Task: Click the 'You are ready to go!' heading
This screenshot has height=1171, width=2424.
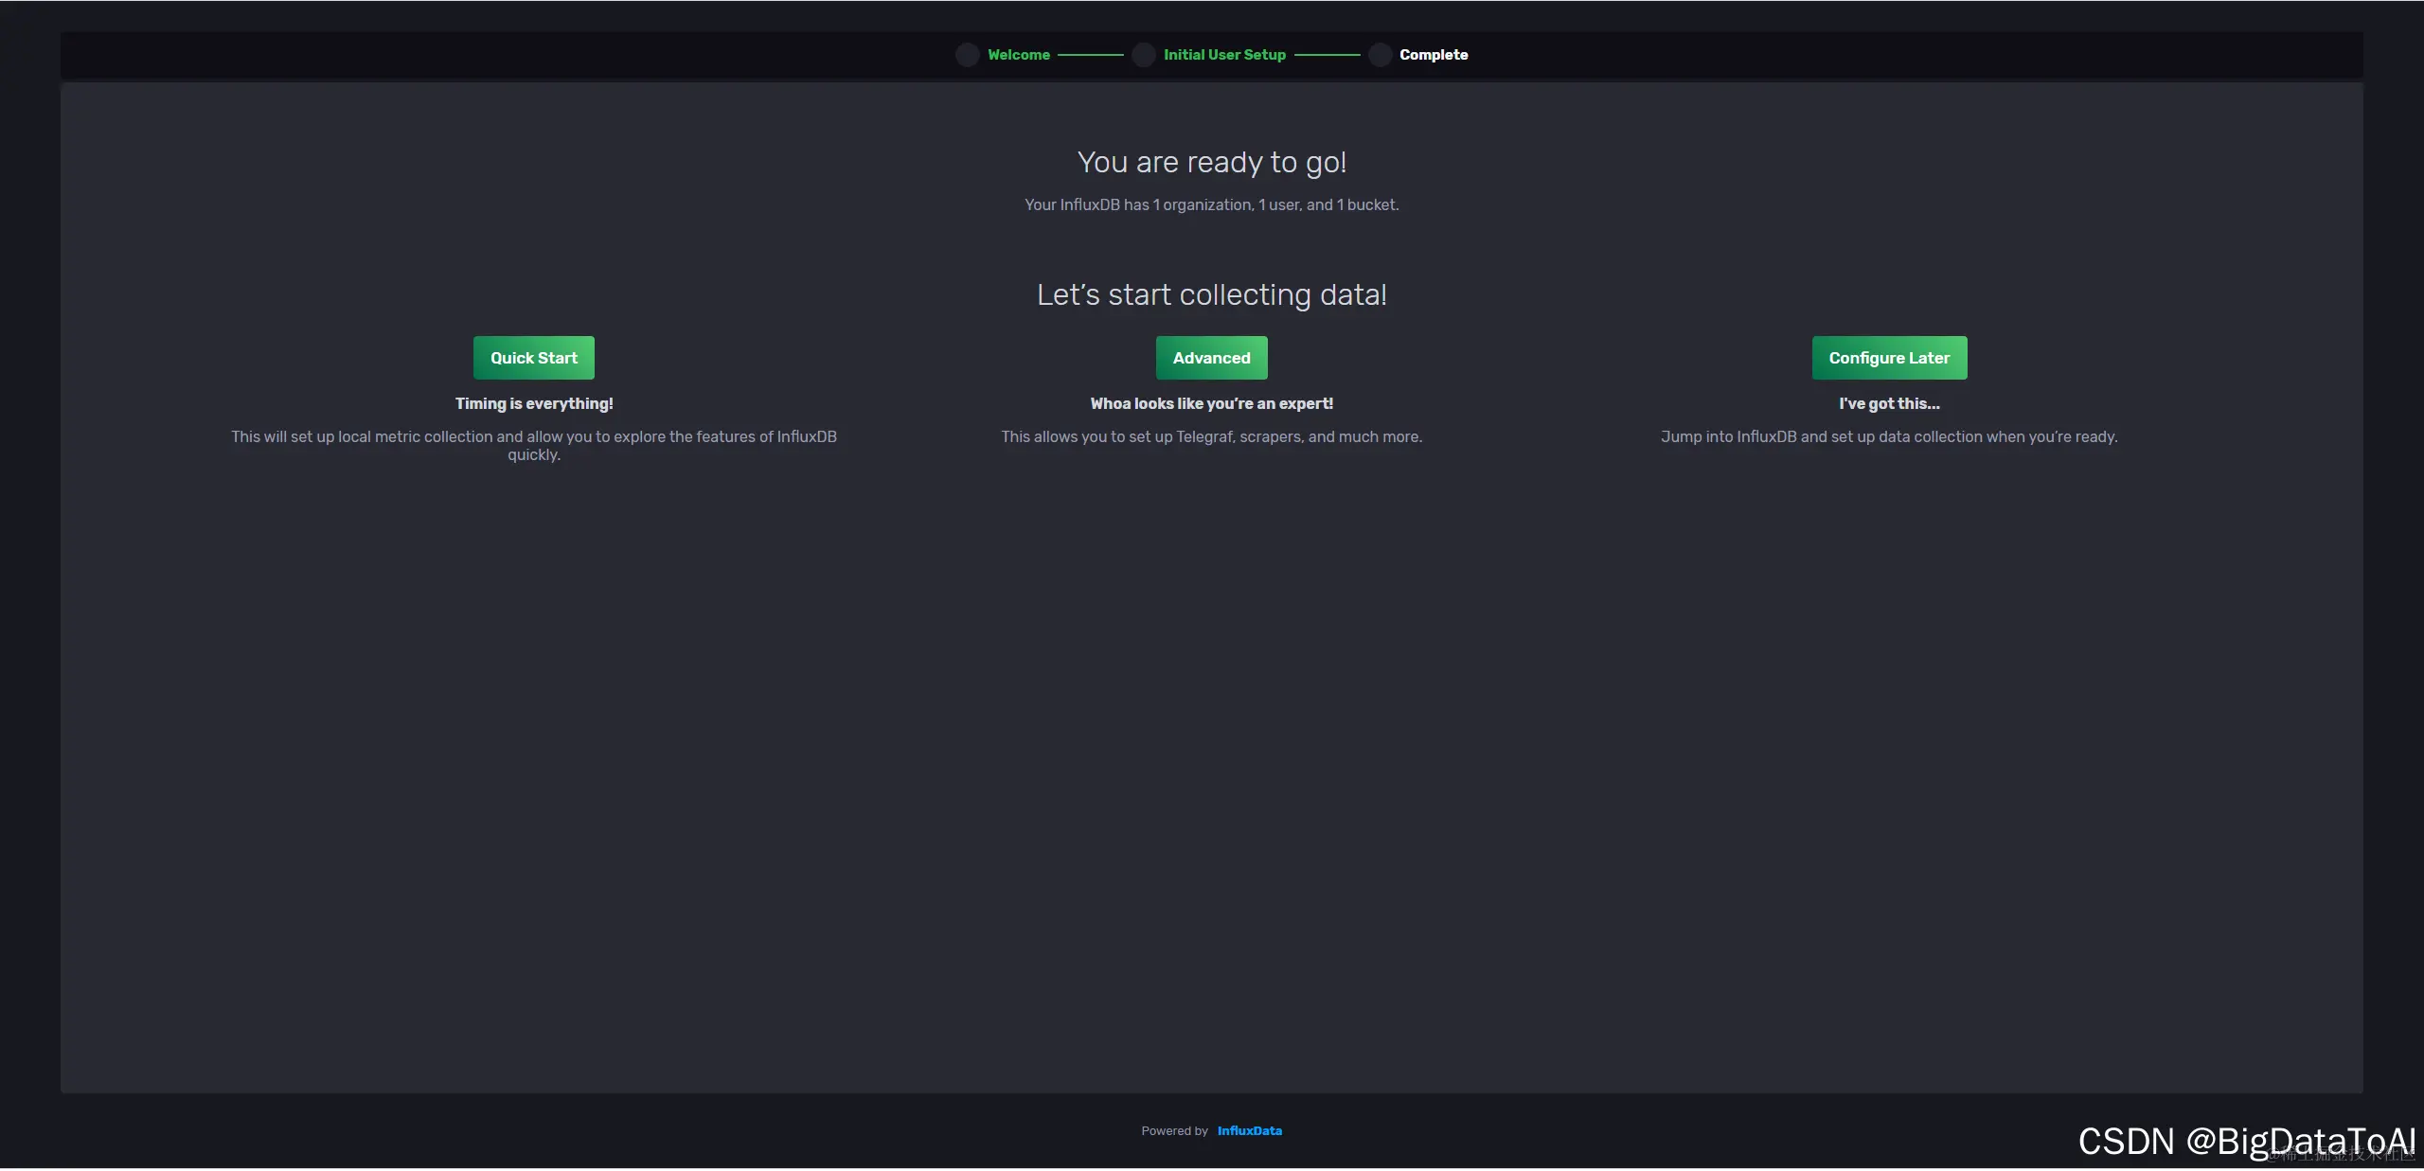Action: click(1211, 163)
